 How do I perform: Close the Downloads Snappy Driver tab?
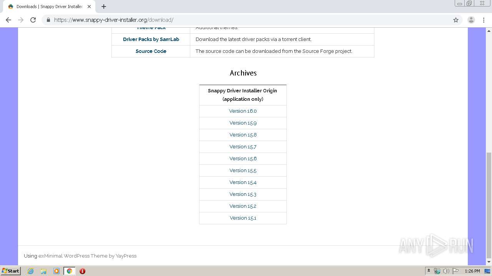pos(89,7)
